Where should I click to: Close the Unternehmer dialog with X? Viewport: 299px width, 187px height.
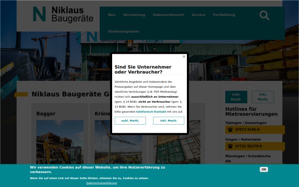click(x=184, y=56)
